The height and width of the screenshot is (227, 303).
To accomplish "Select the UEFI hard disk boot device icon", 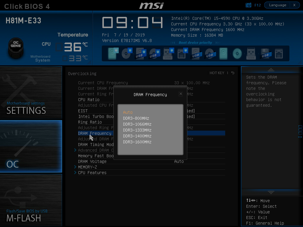I will [113, 53].
